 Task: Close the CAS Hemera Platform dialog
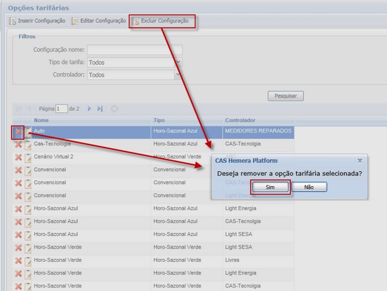click(x=360, y=161)
